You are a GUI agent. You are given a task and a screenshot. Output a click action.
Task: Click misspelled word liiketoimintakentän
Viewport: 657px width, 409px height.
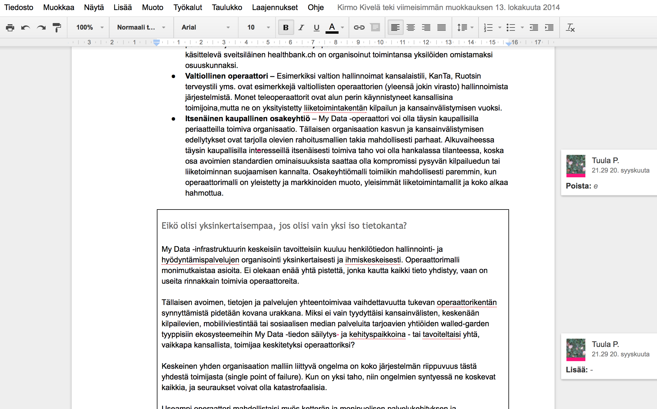[x=335, y=108]
